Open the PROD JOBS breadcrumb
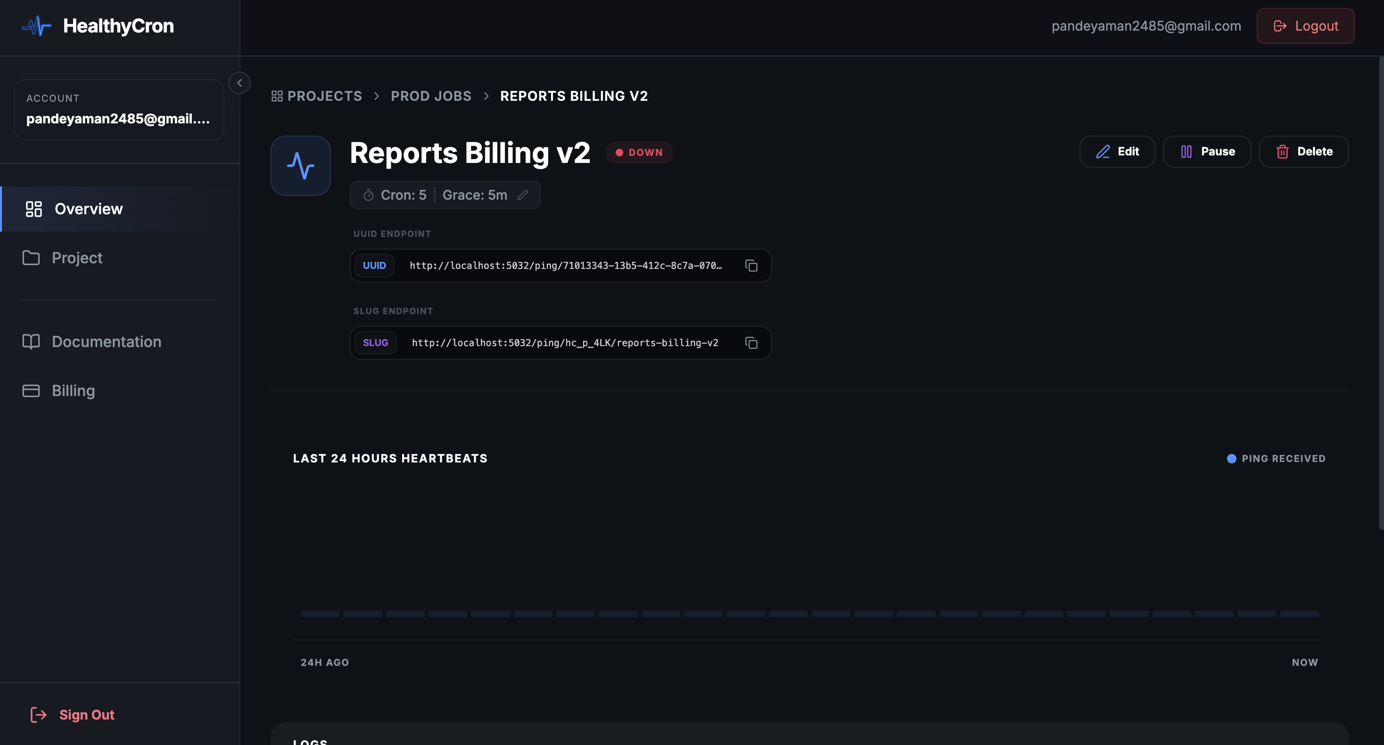This screenshot has height=745, width=1384. coord(431,96)
